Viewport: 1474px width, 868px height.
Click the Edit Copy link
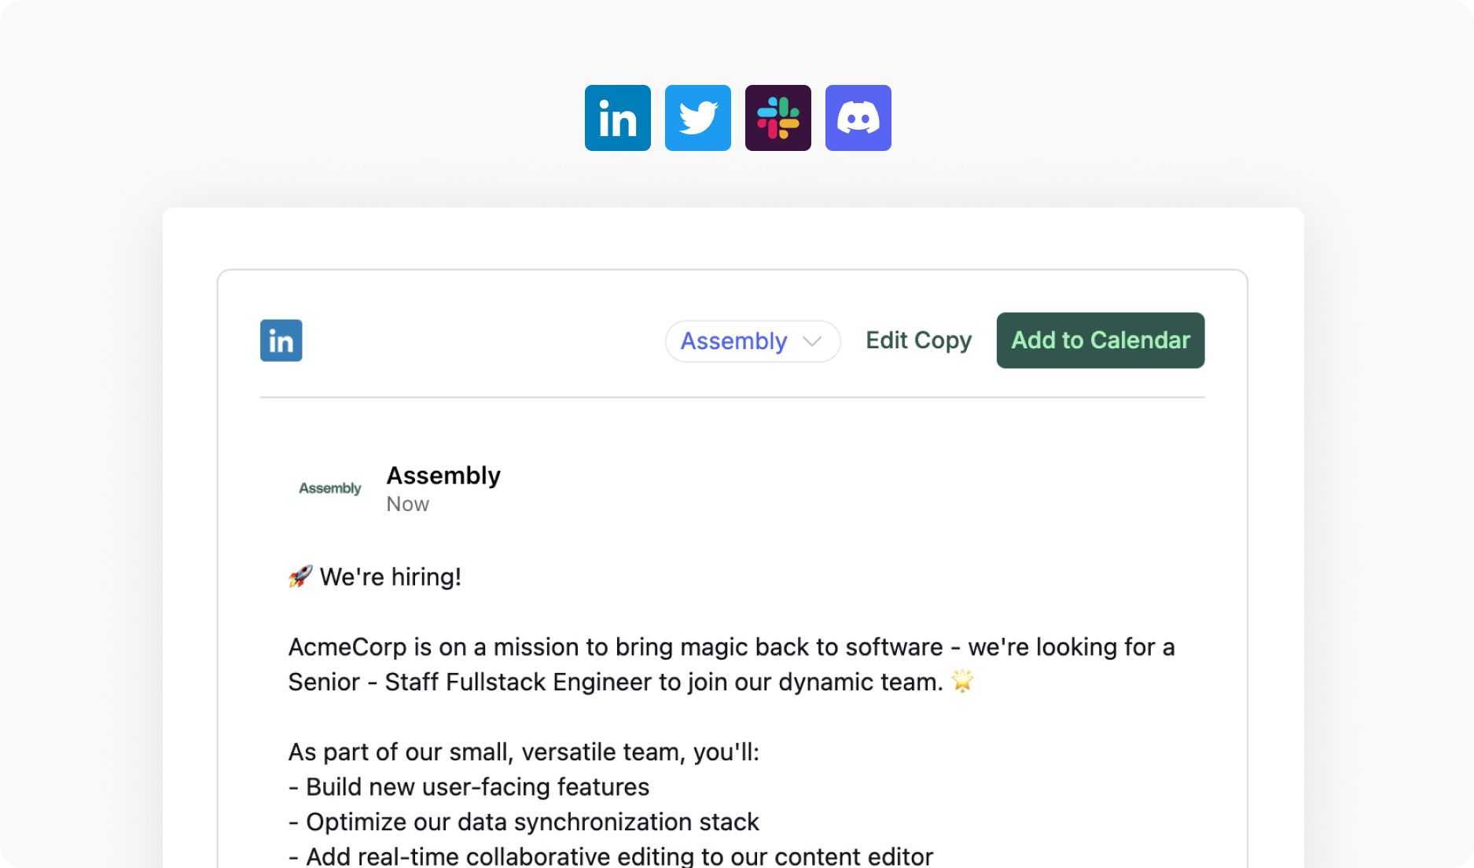coord(918,340)
